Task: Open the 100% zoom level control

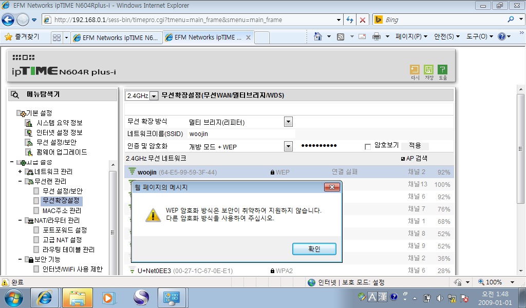Action: [x=497, y=282]
